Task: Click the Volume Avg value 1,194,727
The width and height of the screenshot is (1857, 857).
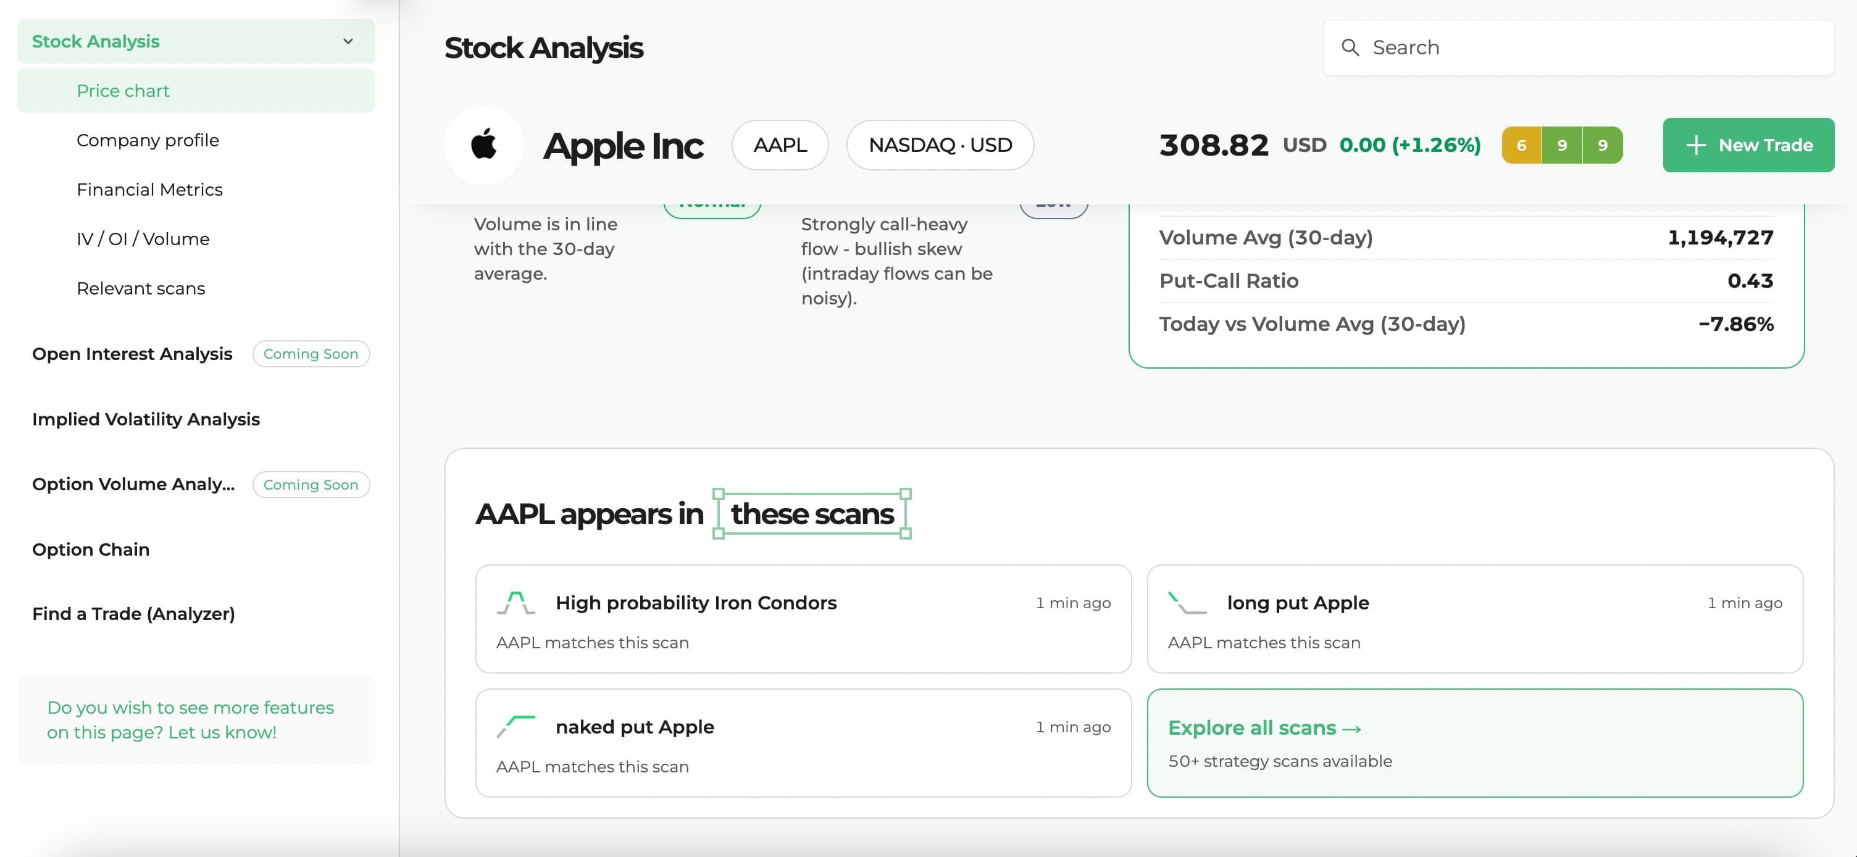Action: click(1720, 238)
